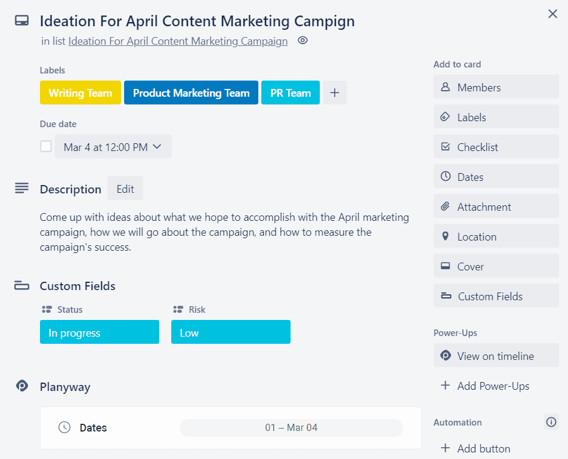The height and width of the screenshot is (459, 568).
Task: Tick the due date complete checkbox
Action: click(46, 147)
